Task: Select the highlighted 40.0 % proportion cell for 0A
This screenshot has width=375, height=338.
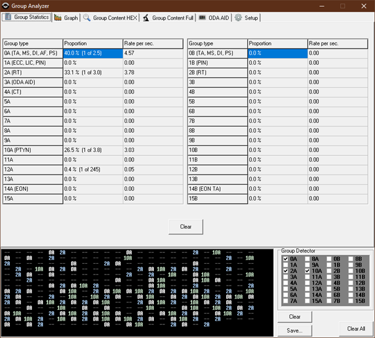Action: pos(92,54)
